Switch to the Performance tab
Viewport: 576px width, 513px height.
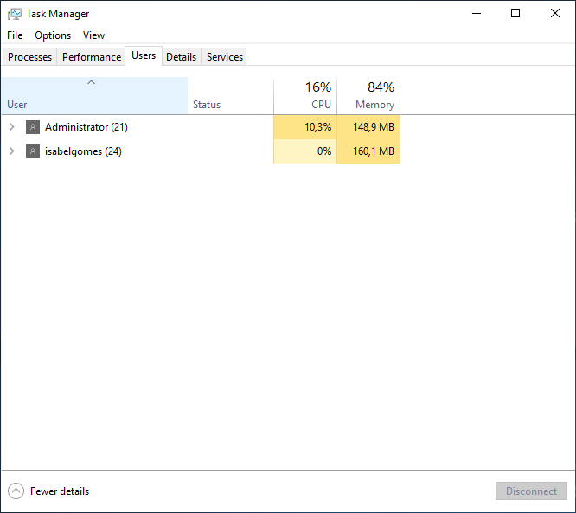click(92, 57)
